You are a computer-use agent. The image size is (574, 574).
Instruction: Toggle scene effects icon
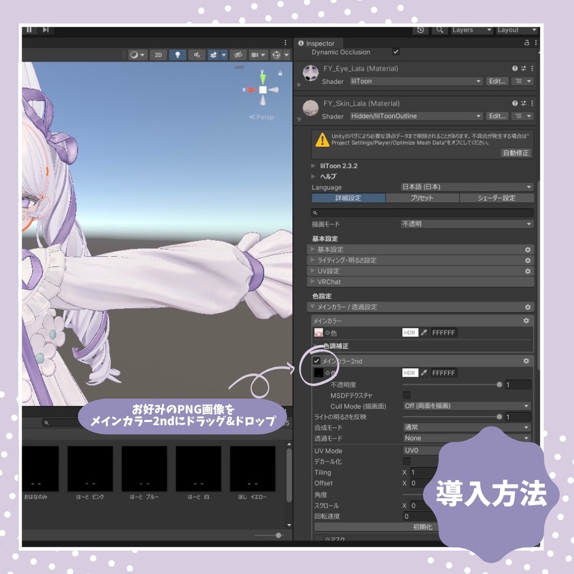click(214, 55)
